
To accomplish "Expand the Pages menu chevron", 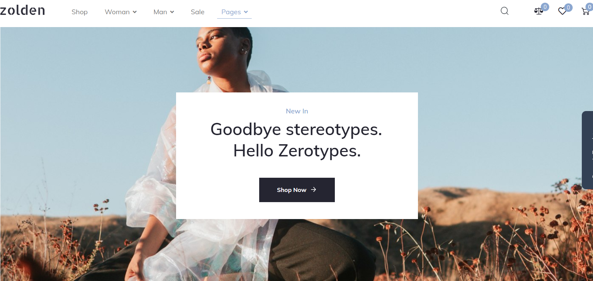I will (246, 12).
